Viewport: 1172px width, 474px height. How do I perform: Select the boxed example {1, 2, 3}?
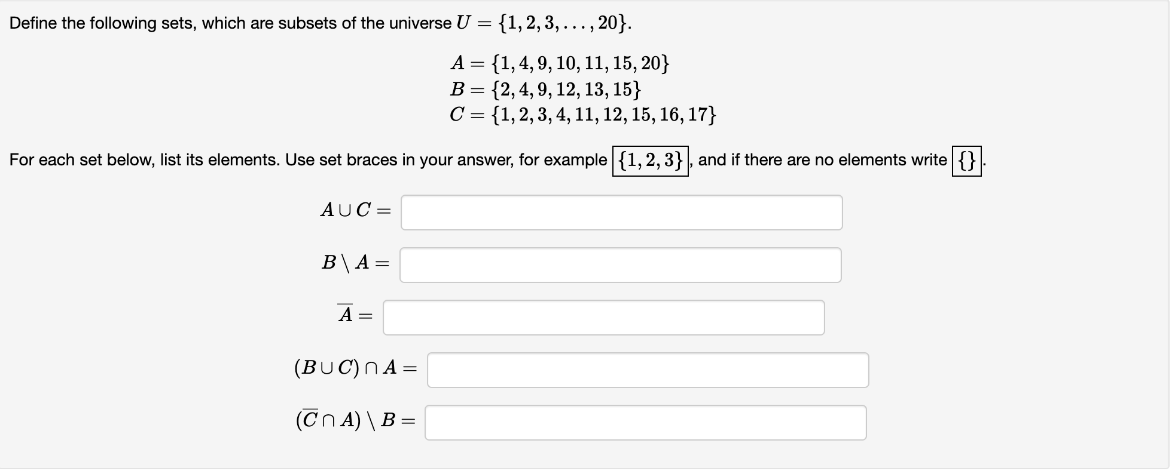649,159
